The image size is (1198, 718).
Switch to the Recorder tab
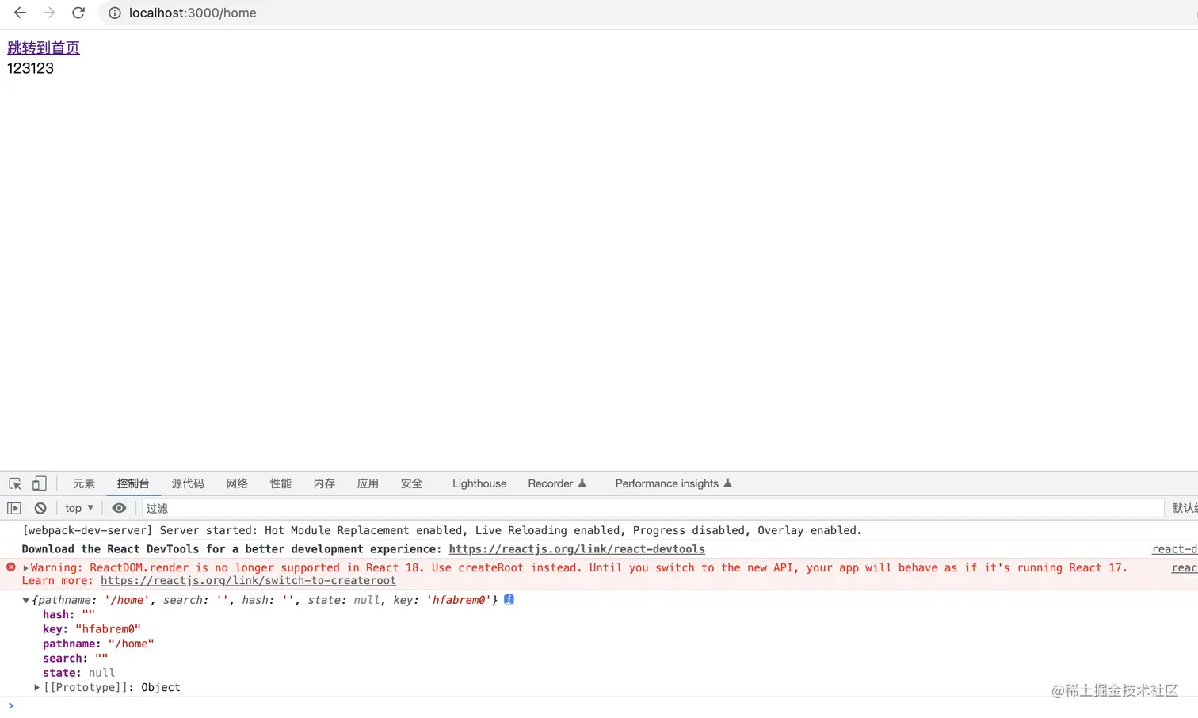click(557, 483)
